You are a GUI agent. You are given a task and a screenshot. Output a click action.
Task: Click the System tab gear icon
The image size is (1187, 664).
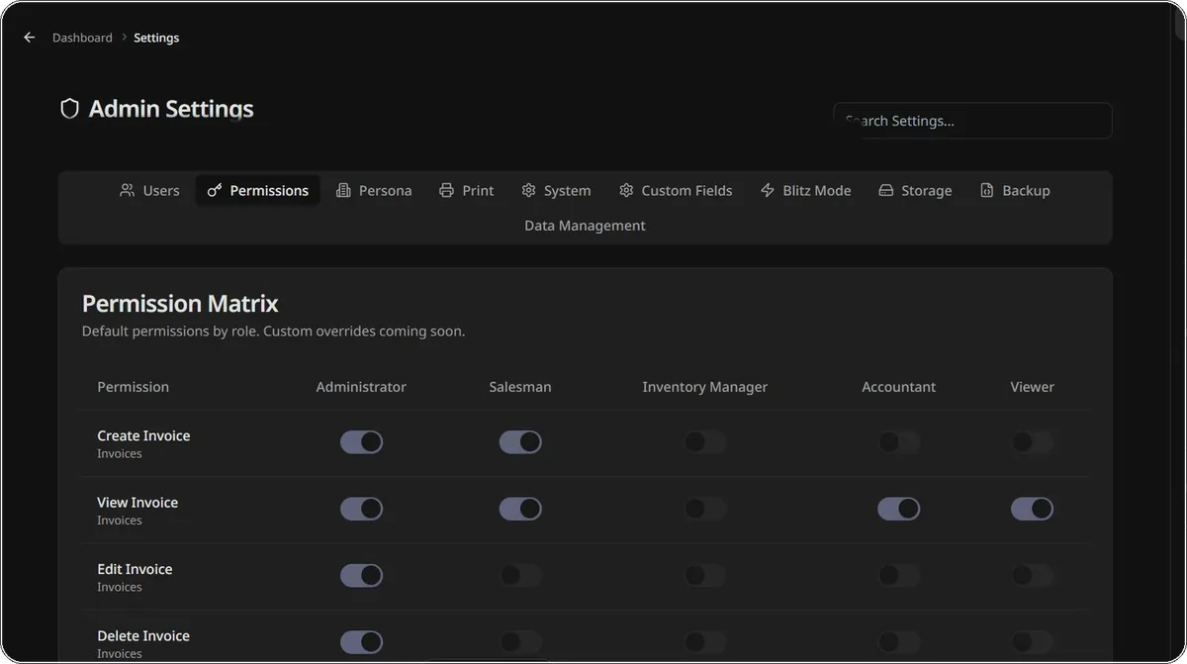point(528,190)
